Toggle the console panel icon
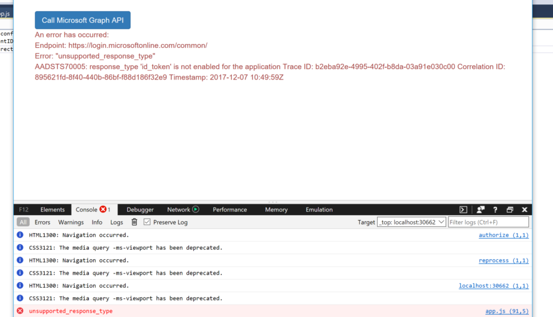The image size is (553, 317). (x=464, y=209)
